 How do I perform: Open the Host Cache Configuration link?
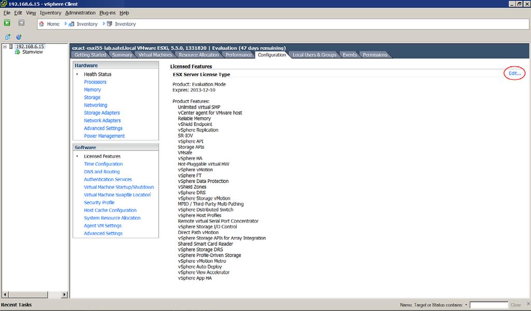[110, 210]
